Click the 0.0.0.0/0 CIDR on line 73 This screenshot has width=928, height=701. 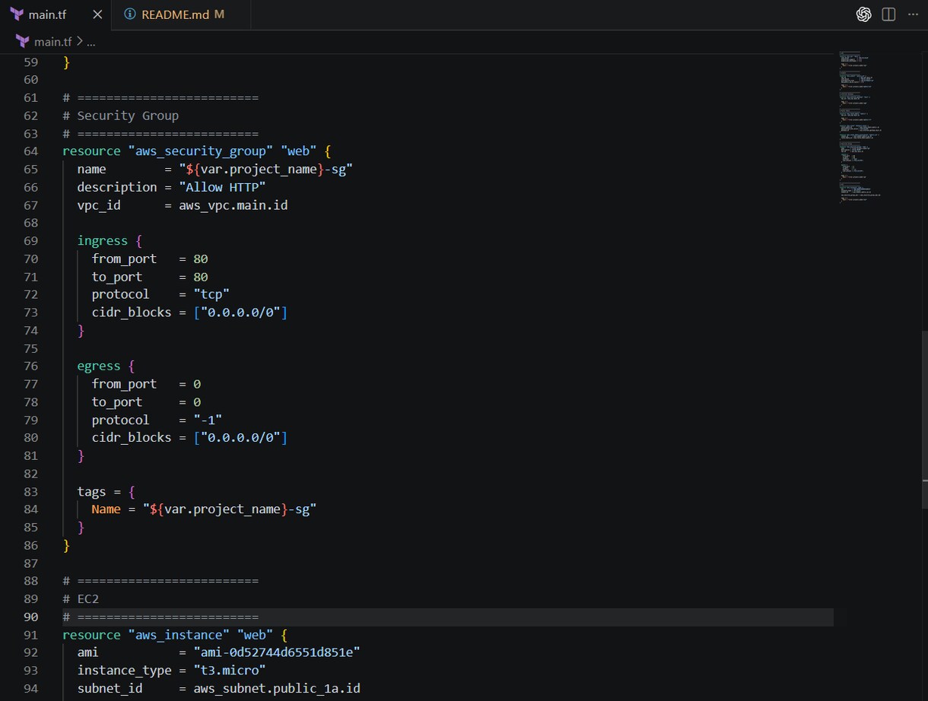(x=240, y=312)
